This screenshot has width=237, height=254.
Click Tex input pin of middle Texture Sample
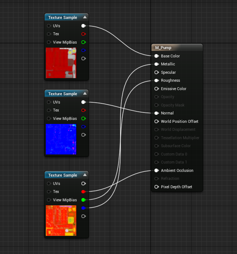pyautogui.click(x=49, y=110)
